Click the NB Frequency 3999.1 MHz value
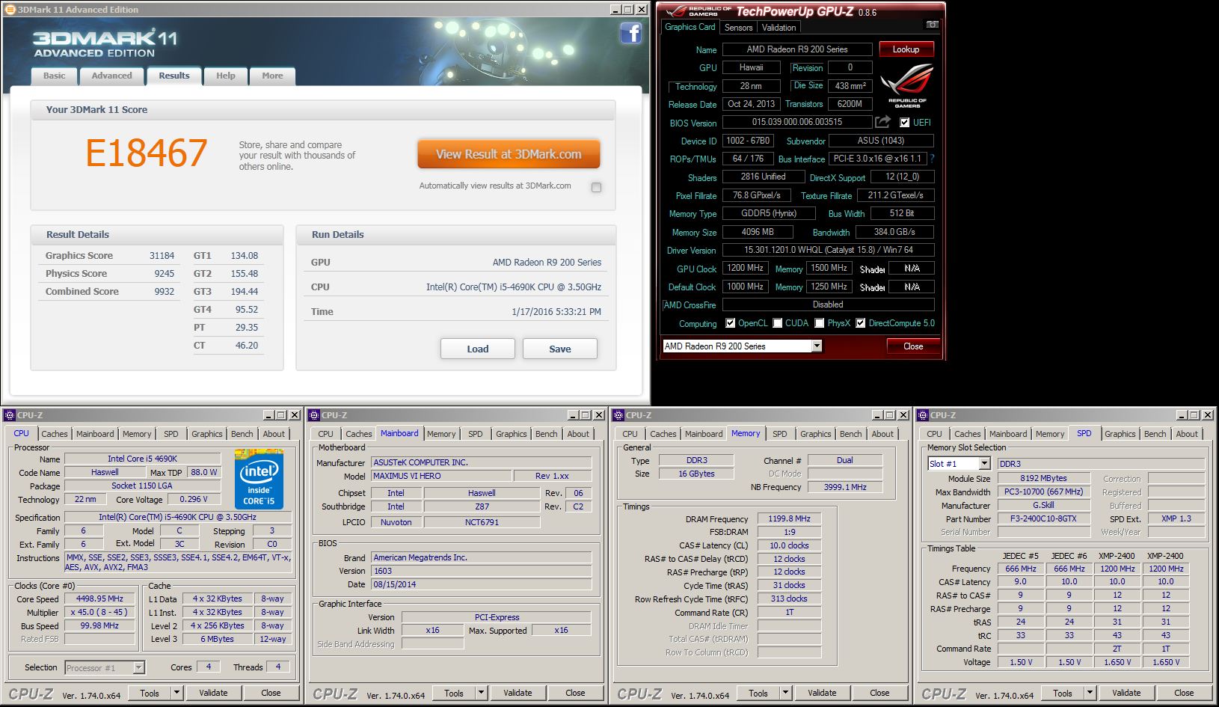This screenshot has height=707, width=1219. point(845,487)
